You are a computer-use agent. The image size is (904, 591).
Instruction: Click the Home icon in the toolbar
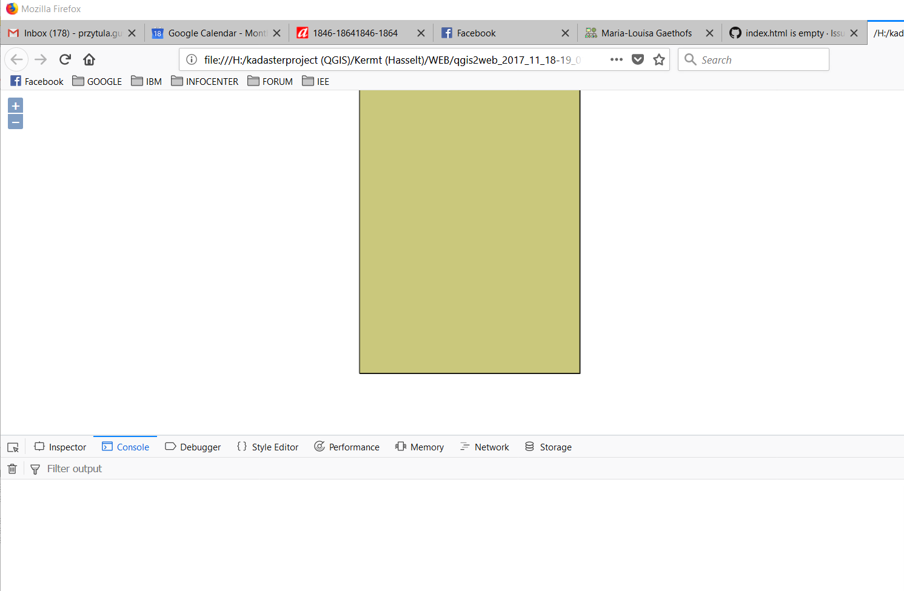89,59
